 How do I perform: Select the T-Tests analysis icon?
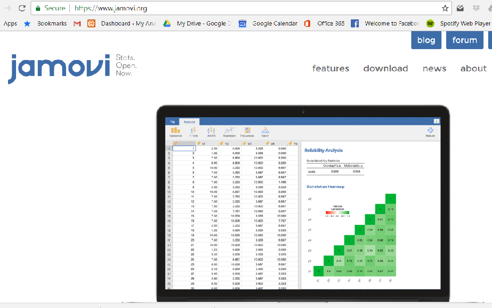(193, 132)
